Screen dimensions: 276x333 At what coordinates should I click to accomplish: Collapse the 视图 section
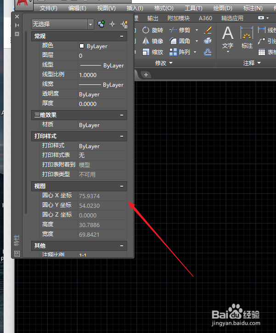click(122, 186)
